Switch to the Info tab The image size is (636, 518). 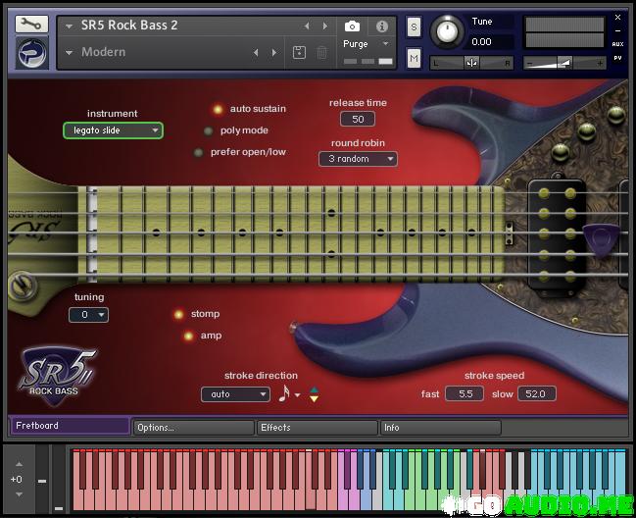coord(440,428)
